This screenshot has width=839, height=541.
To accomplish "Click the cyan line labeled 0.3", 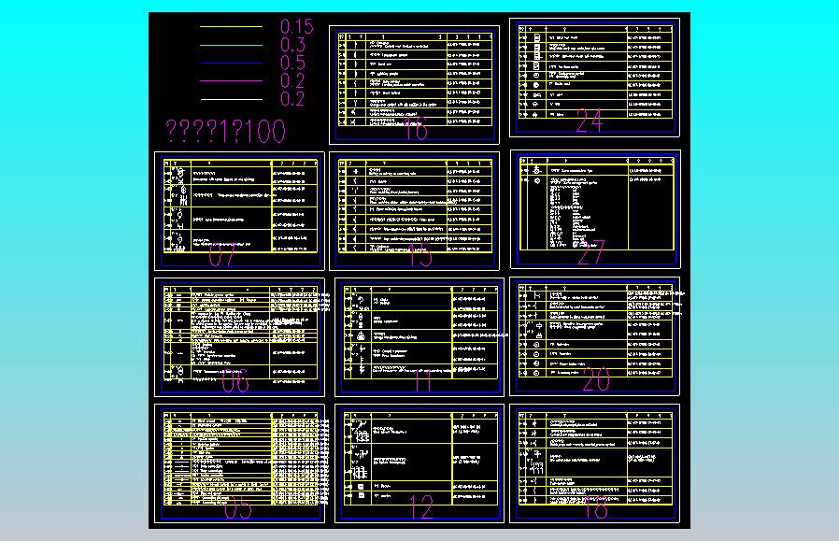I will pyautogui.click(x=231, y=45).
